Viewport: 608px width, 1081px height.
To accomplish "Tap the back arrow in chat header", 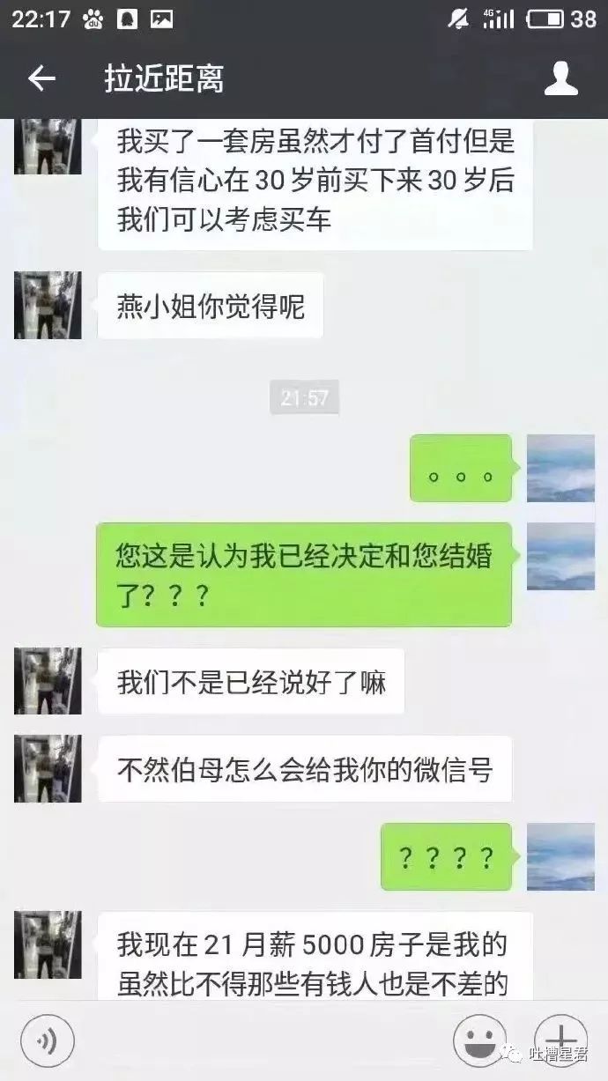I will (41, 78).
